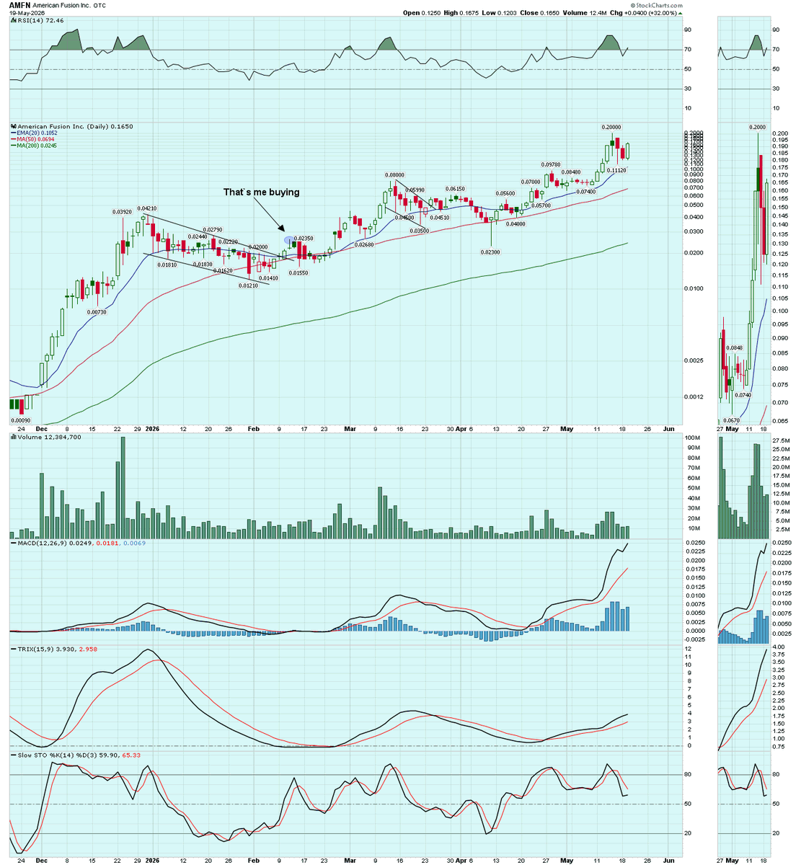The image size is (801, 865).
Task: Click the 0.05600 price label
Action: 505,194
